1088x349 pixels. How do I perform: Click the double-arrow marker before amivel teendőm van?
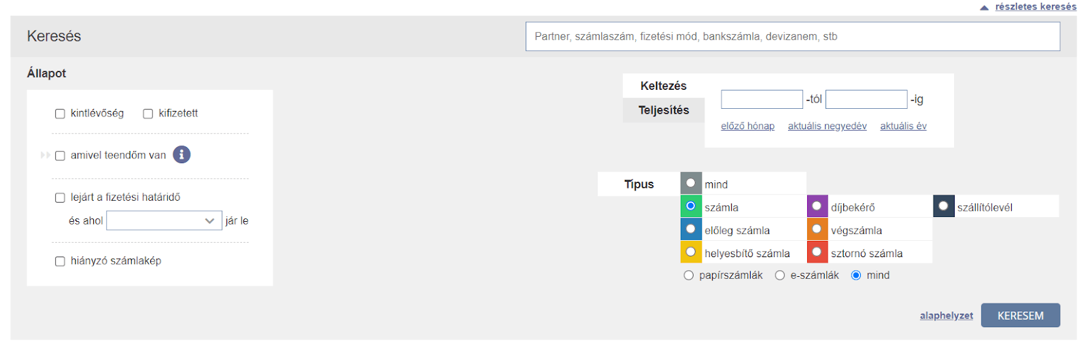point(45,155)
